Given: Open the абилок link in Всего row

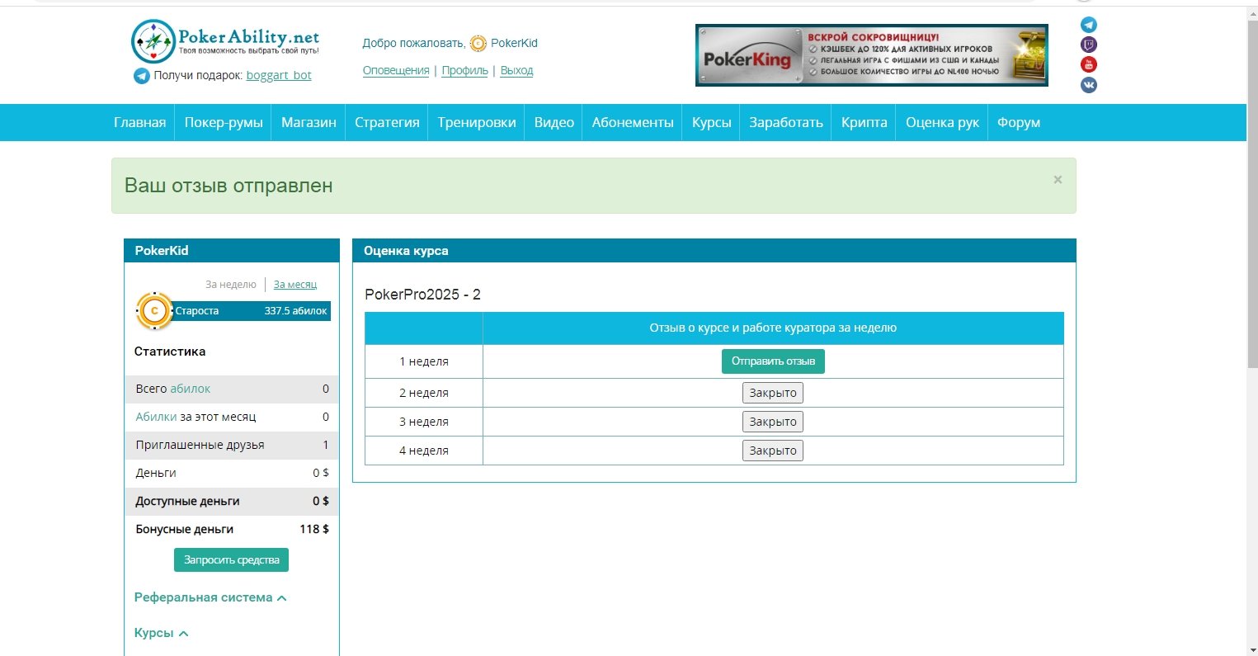Looking at the screenshot, I should 191,389.
